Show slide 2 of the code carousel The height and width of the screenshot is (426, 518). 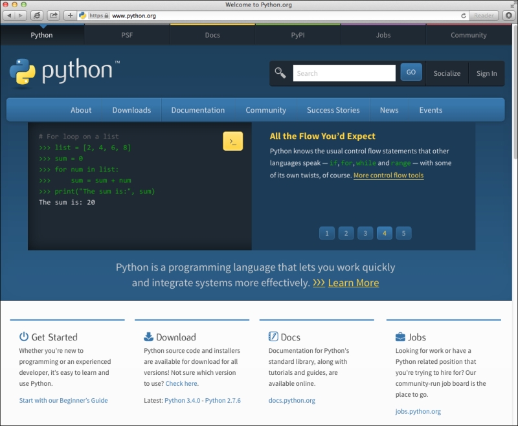346,233
